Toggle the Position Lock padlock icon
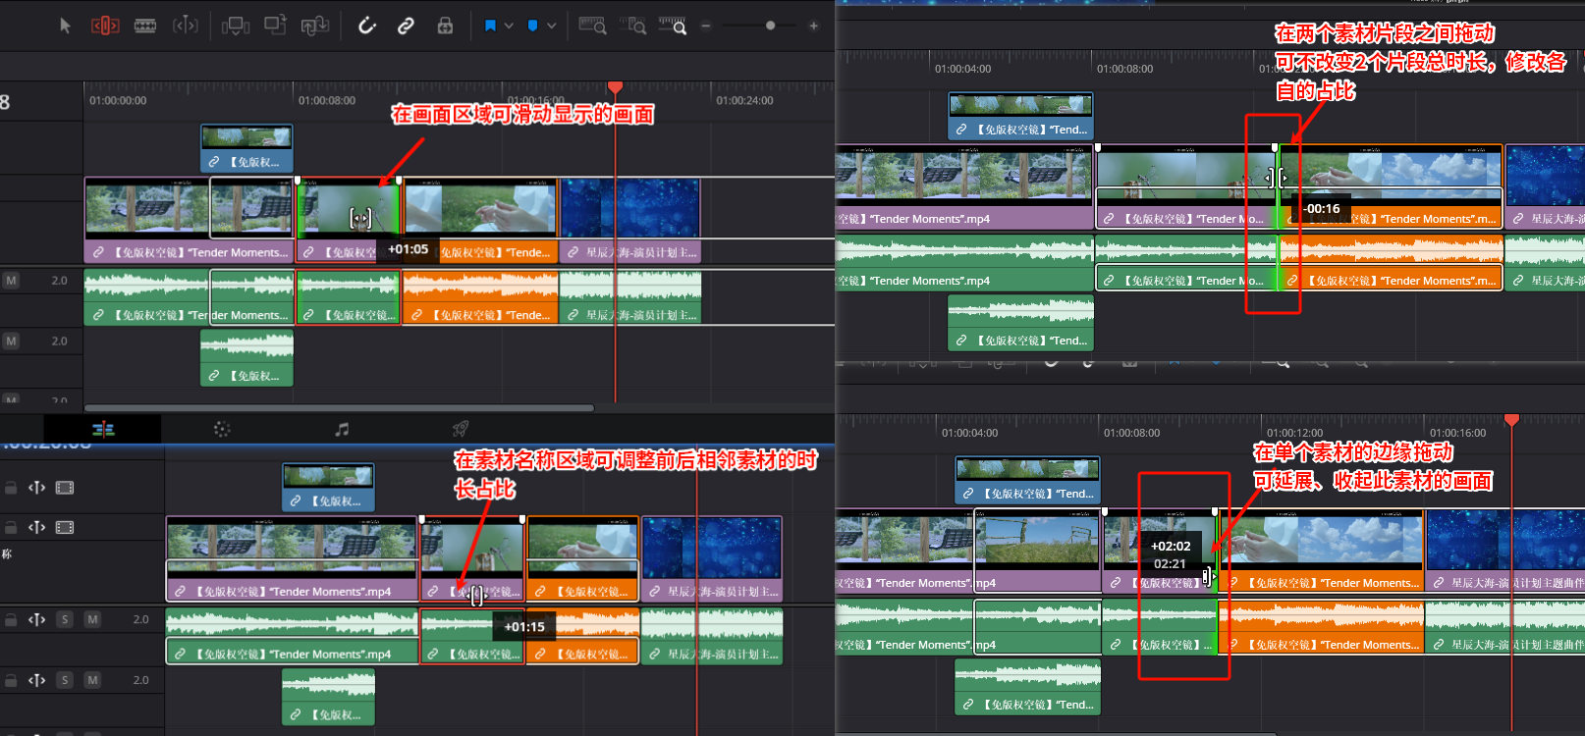 point(445,26)
